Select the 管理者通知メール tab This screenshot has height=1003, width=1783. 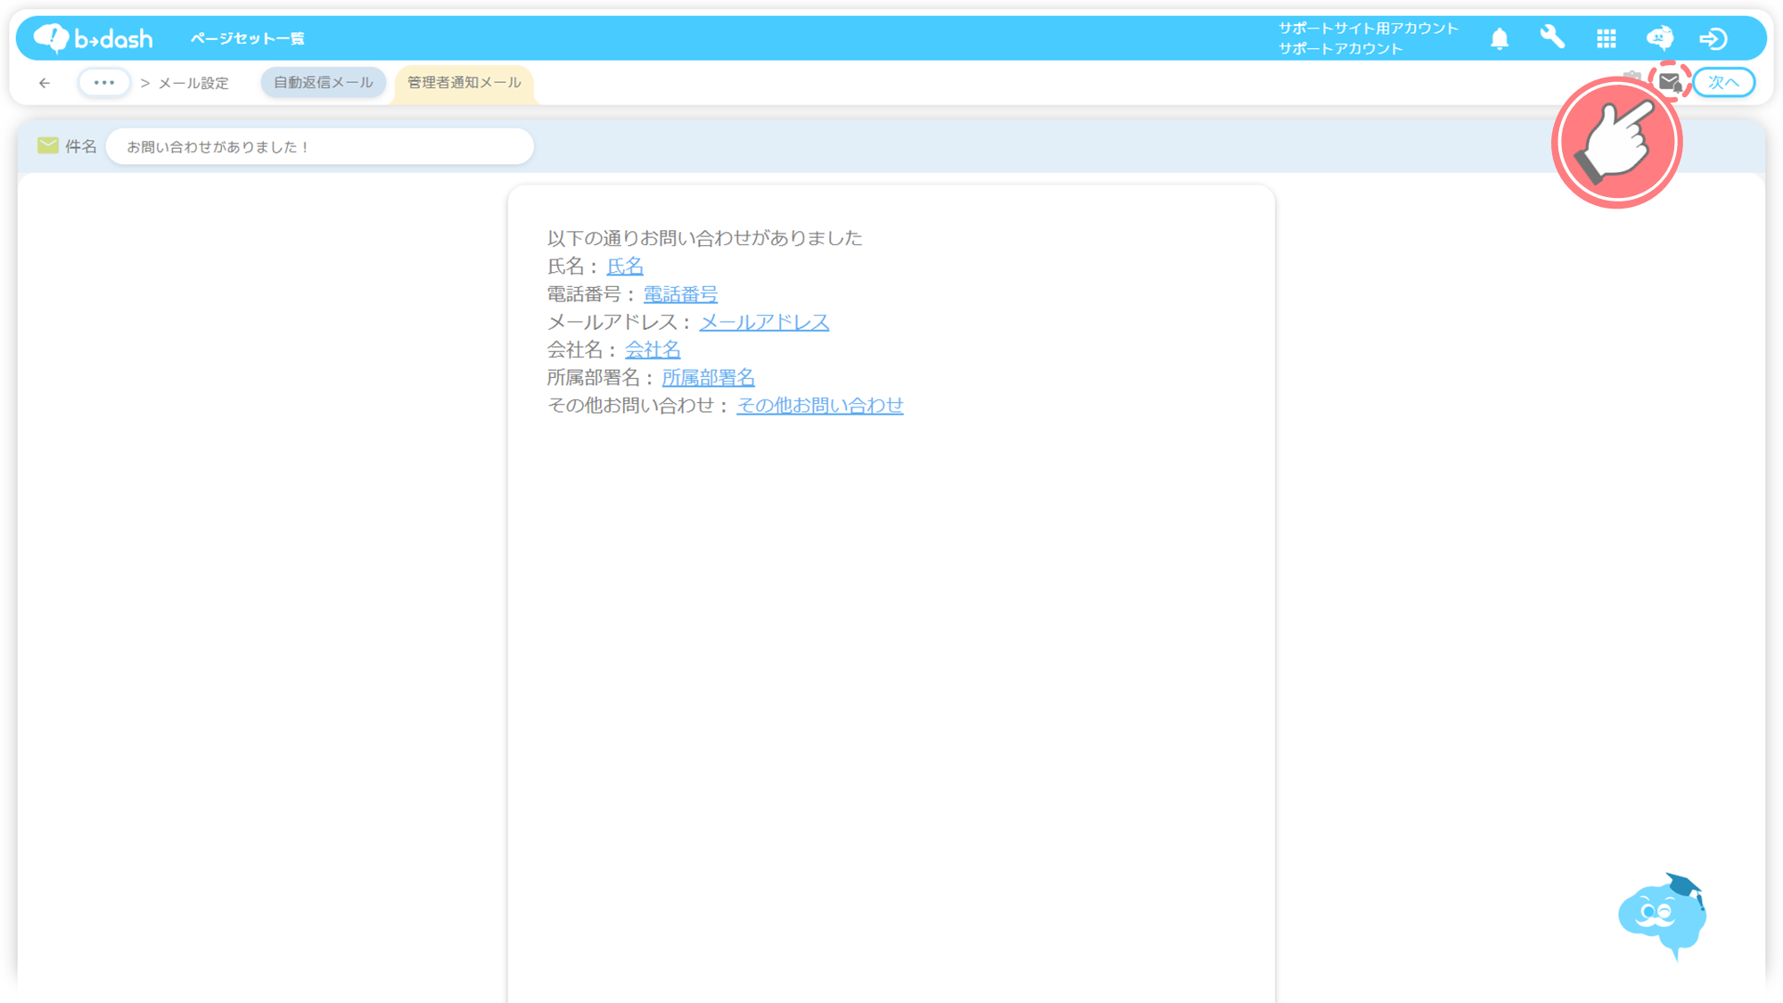point(464,82)
